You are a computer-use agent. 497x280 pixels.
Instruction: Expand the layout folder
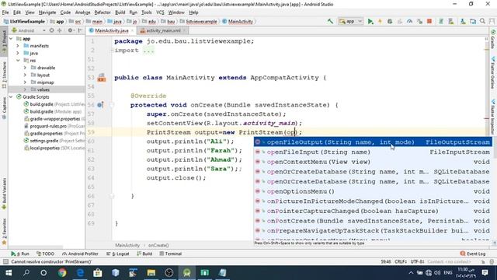coord(25,75)
